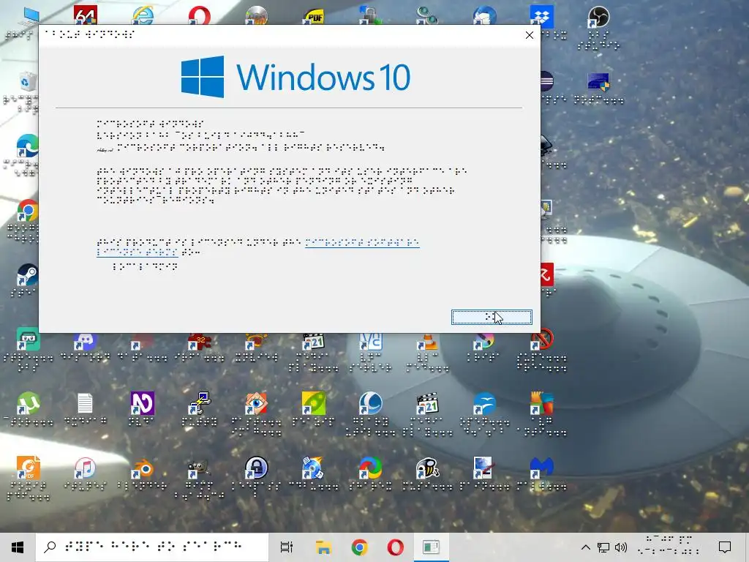Screen dimensions: 749x562
Task: Launch Opera from the taskbar
Action: click(395, 547)
